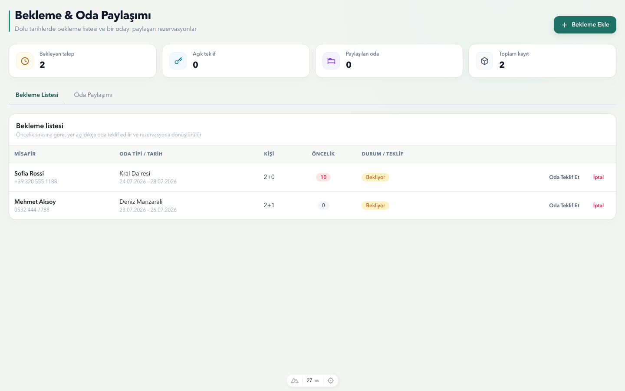Click the Sofia Rossi guest name
The image size is (625, 391).
(x=29, y=173)
